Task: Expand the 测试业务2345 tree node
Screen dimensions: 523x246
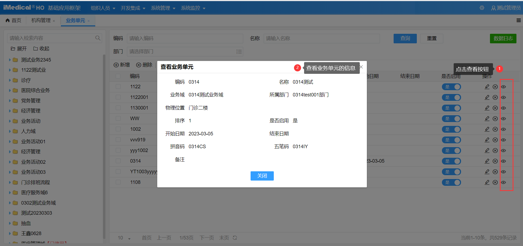Action: click(10, 60)
